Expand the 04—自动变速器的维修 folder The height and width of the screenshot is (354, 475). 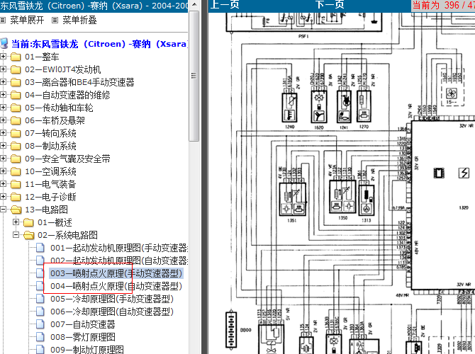(x=3, y=95)
